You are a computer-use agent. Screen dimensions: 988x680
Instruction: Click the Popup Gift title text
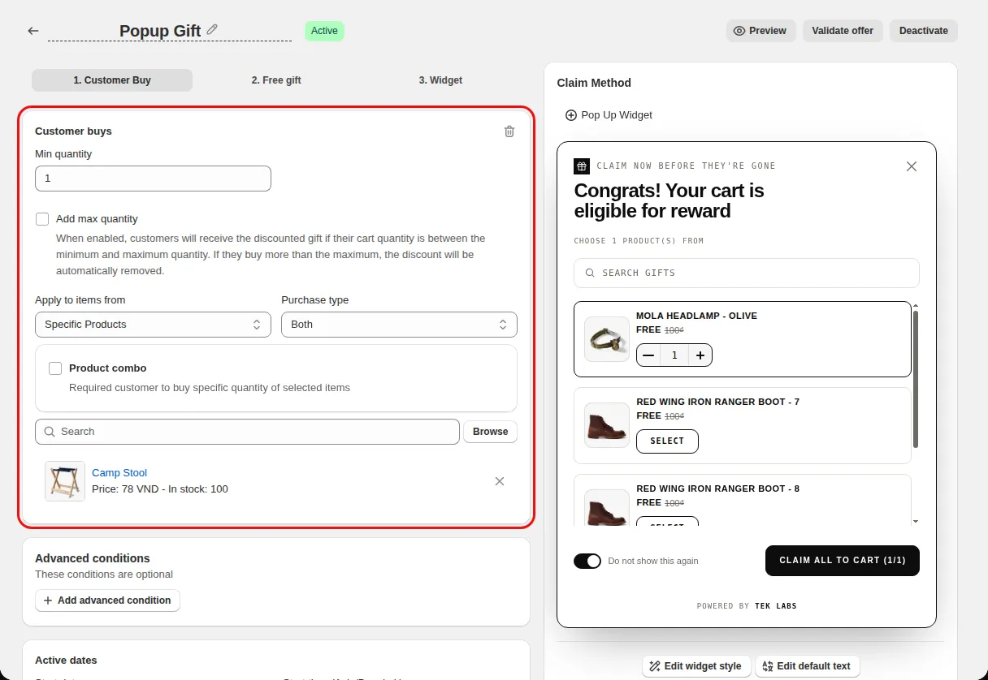pyautogui.click(x=160, y=31)
